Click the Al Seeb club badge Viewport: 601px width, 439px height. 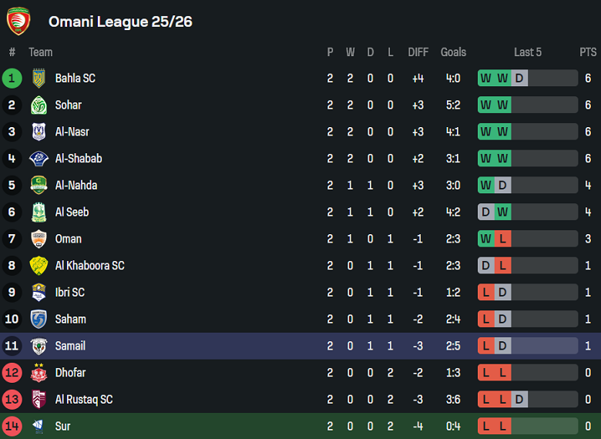click(39, 212)
